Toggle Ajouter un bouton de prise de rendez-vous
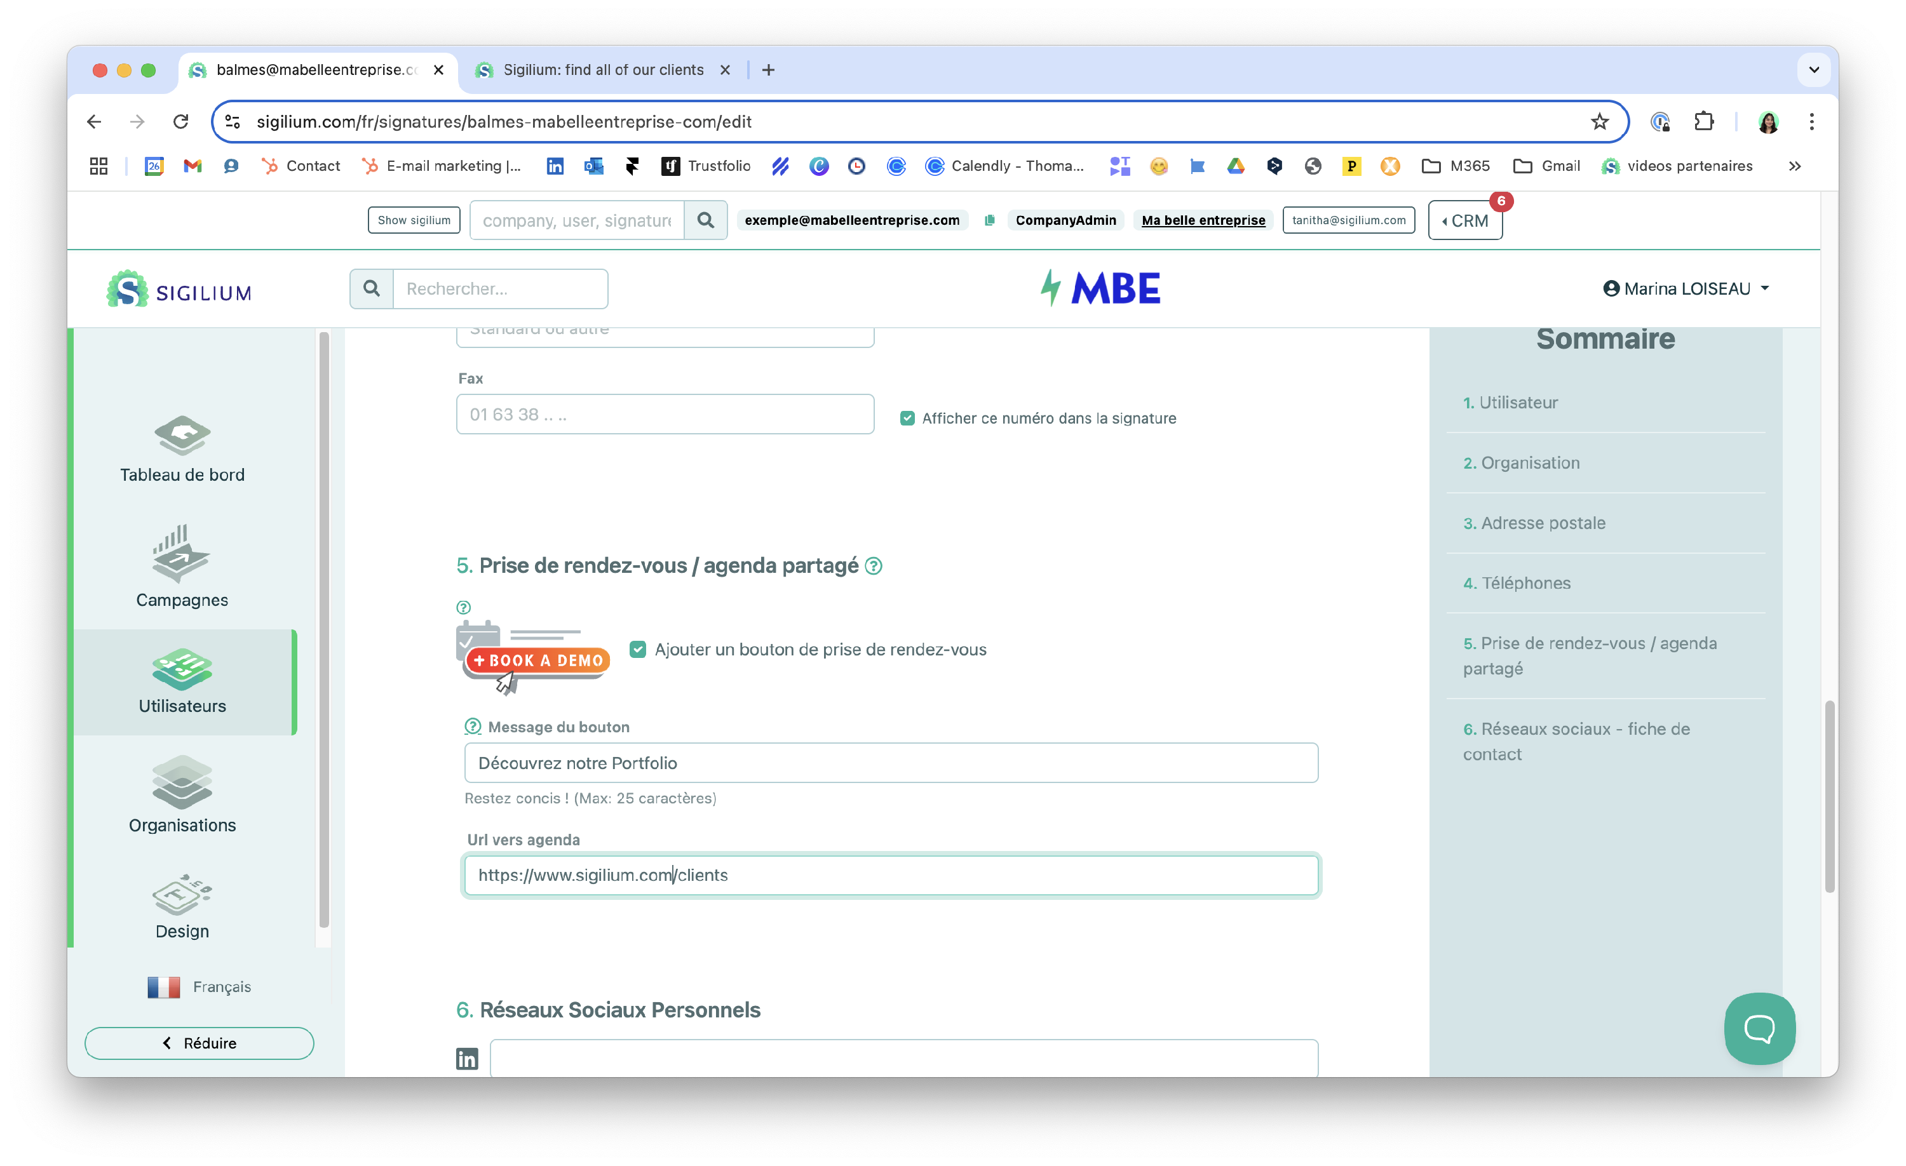Viewport: 1906px width, 1166px height. (x=637, y=650)
